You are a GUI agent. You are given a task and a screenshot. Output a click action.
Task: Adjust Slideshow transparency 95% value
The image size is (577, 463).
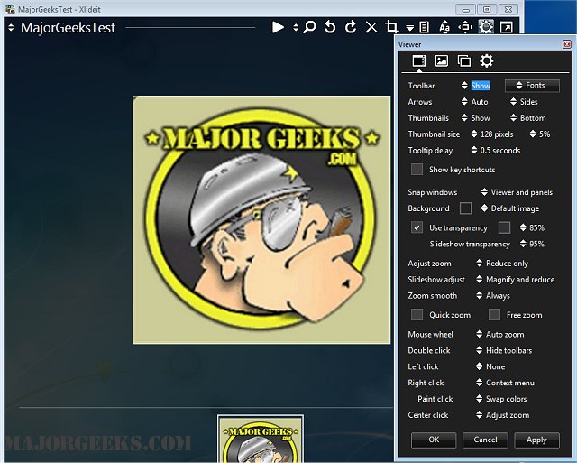point(532,244)
